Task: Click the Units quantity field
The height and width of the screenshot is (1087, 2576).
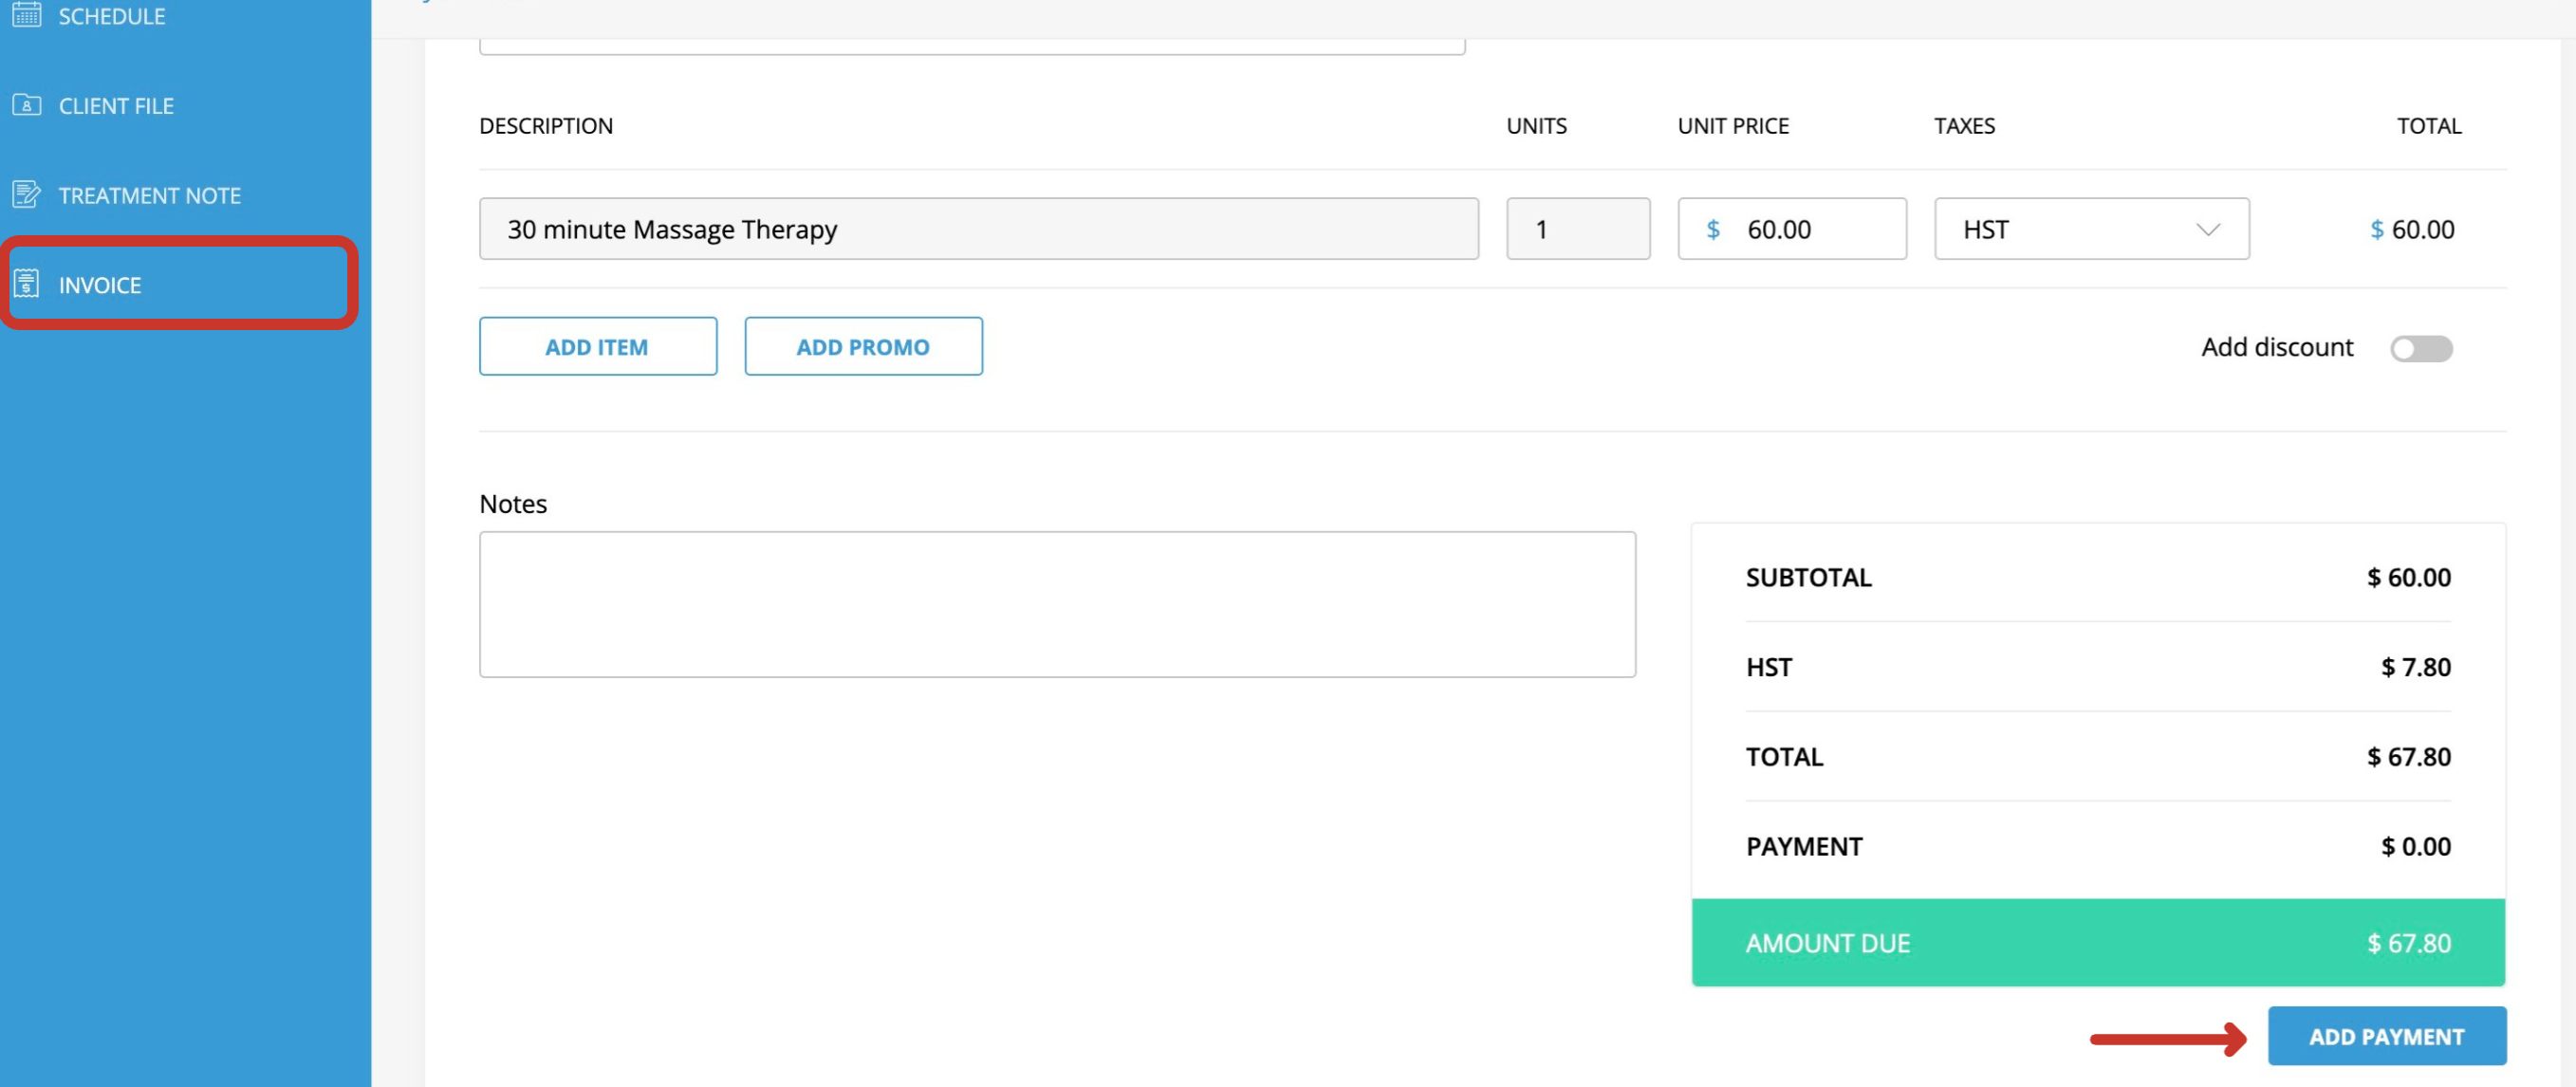Action: tap(1577, 229)
